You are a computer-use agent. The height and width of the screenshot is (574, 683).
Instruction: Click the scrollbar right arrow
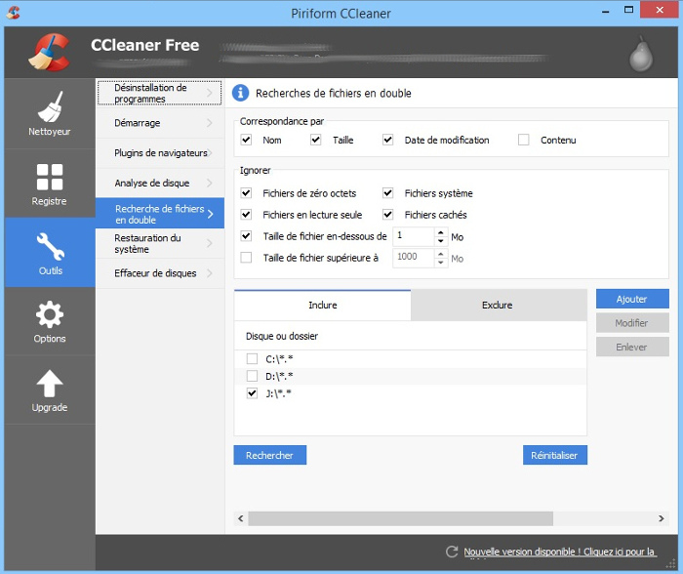coord(662,518)
